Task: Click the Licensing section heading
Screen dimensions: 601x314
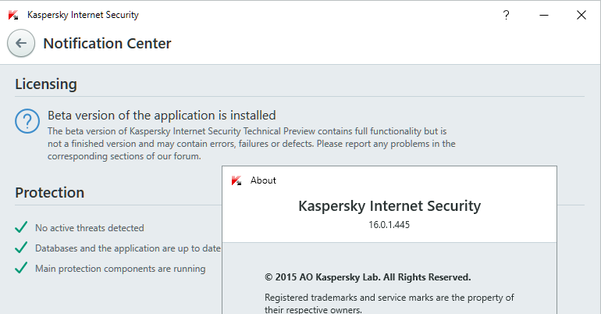Action: pyautogui.click(x=46, y=84)
